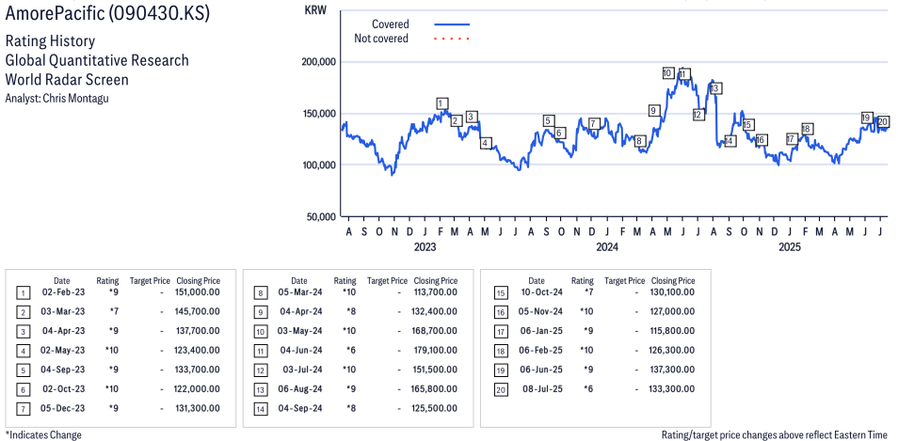Click table row number box 11
The image size is (898, 441).
point(260,351)
